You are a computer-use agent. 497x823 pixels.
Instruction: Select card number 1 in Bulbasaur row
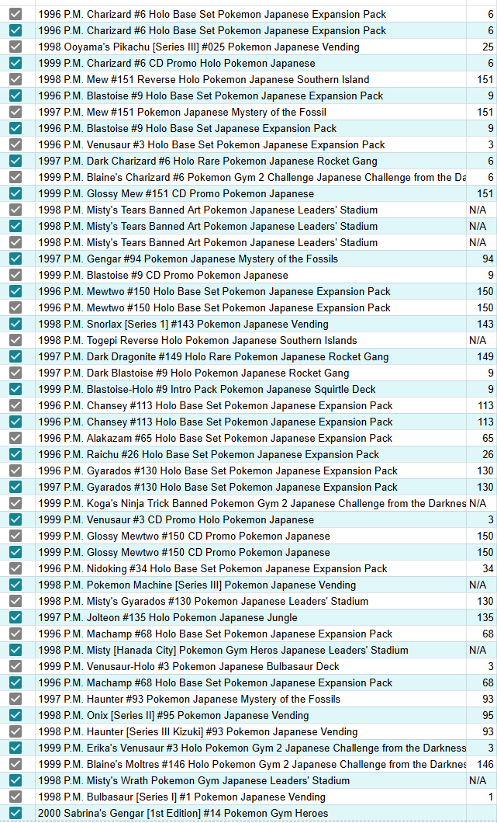tap(491, 797)
